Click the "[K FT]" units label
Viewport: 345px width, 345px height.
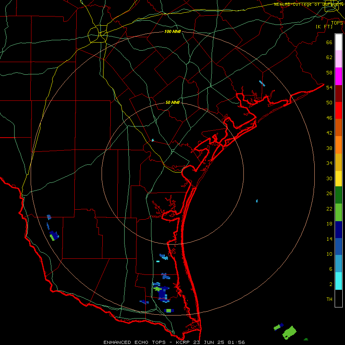coord(324,26)
